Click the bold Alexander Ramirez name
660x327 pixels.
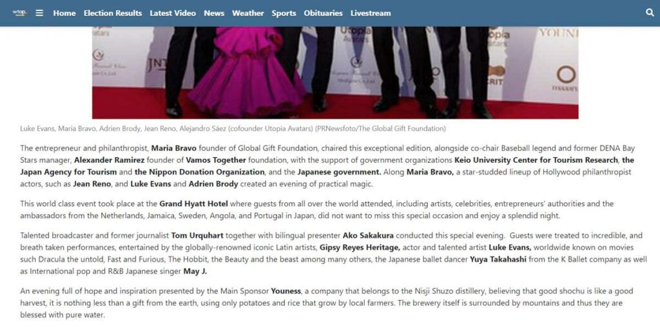pyautogui.click(x=105, y=160)
